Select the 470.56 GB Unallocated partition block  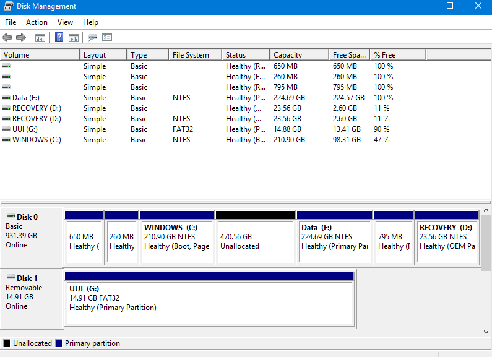point(255,241)
